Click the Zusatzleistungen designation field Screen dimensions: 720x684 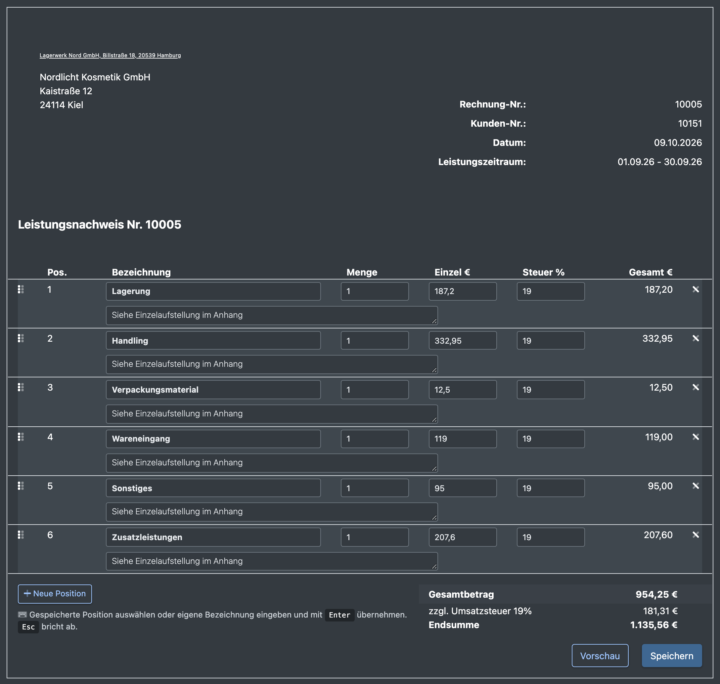(213, 537)
